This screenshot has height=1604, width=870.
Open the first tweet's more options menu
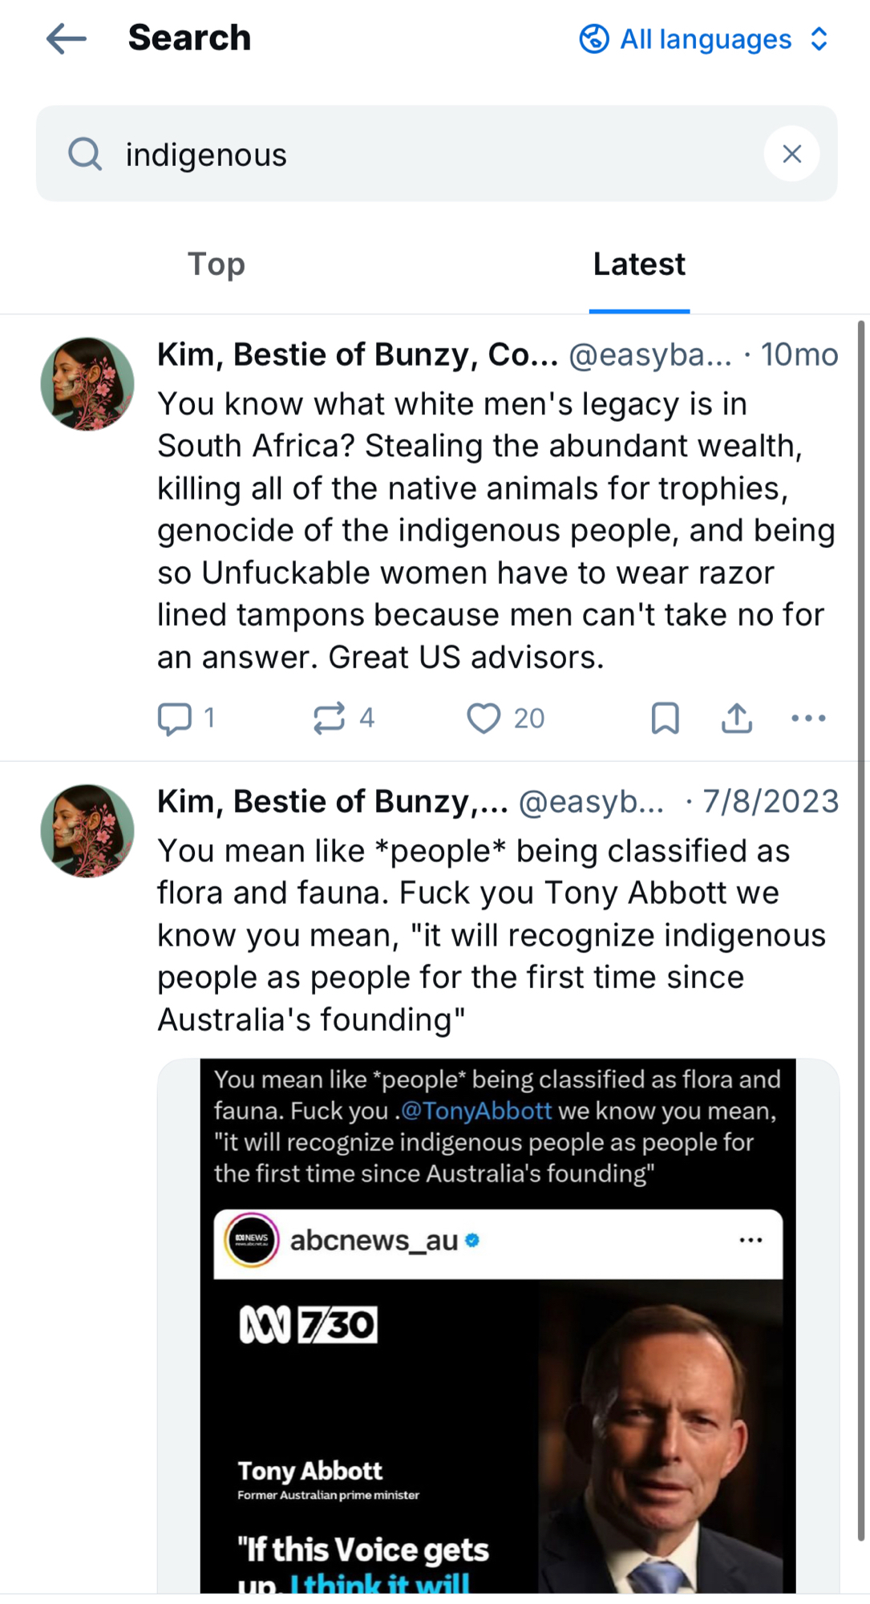[x=808, y=718]
